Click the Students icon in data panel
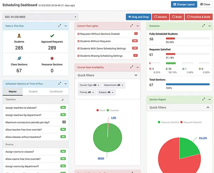The width and height of the screenshot is (214, 173). pyautogui.click(x=19, y=36)
